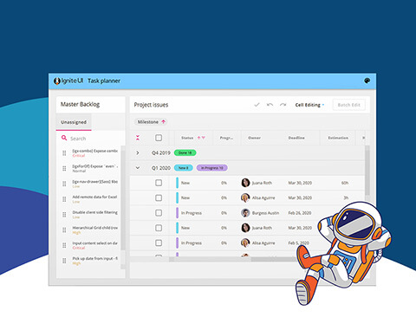Click the Project issues grid vertical scrollbar

[x=367, y=171]
